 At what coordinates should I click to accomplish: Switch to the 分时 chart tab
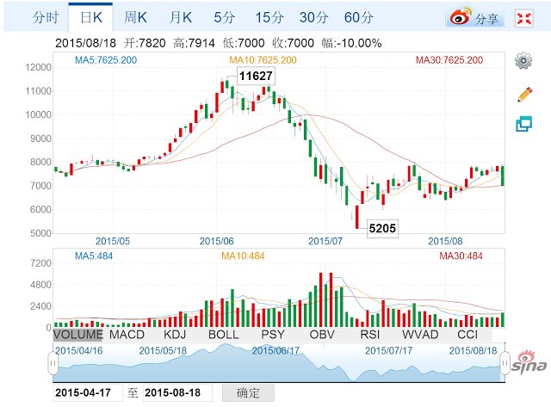tap(46, 17)
